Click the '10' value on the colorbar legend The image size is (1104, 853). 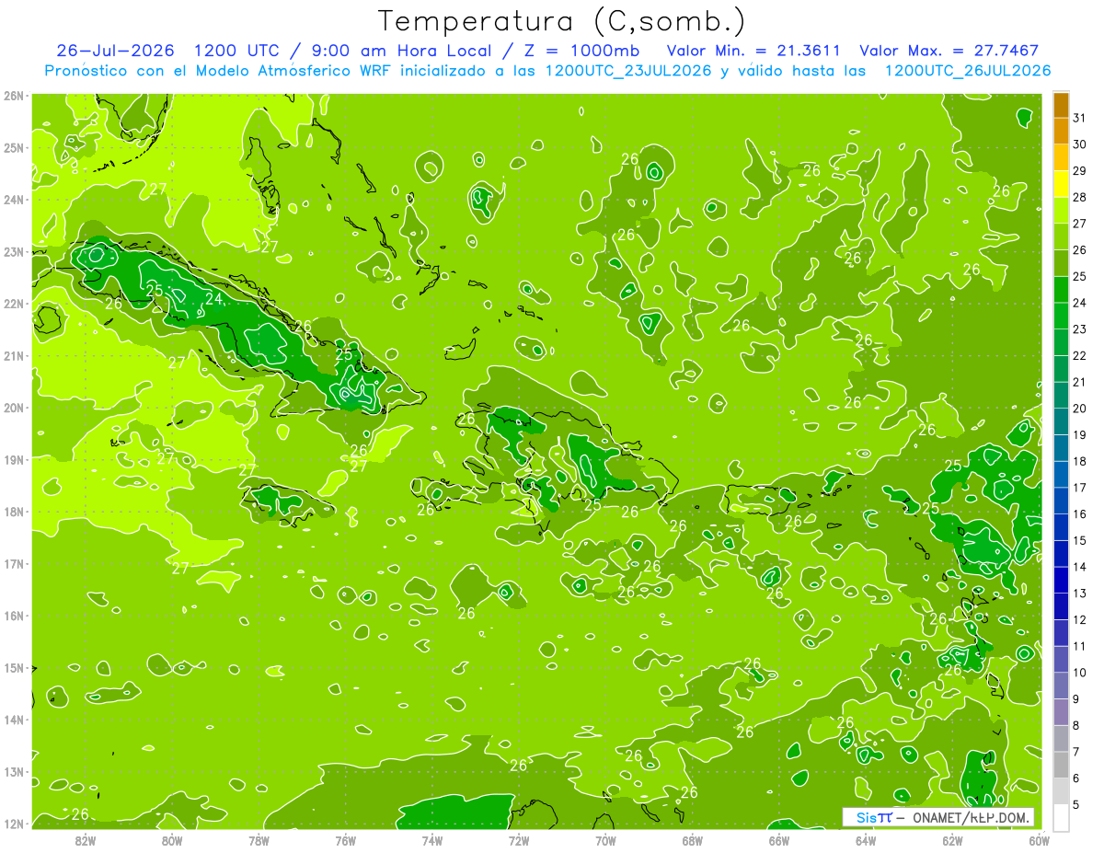pos(1079,673)
